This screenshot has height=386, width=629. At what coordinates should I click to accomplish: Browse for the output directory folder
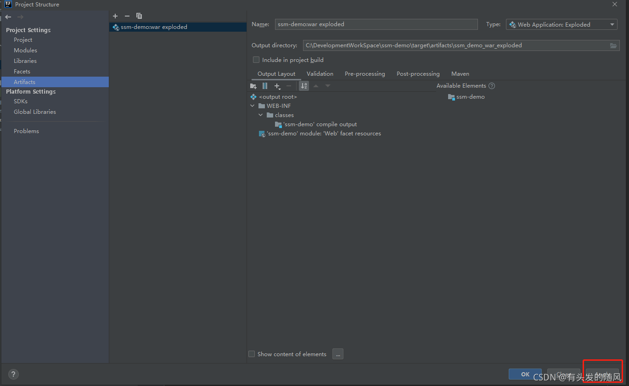613,45
